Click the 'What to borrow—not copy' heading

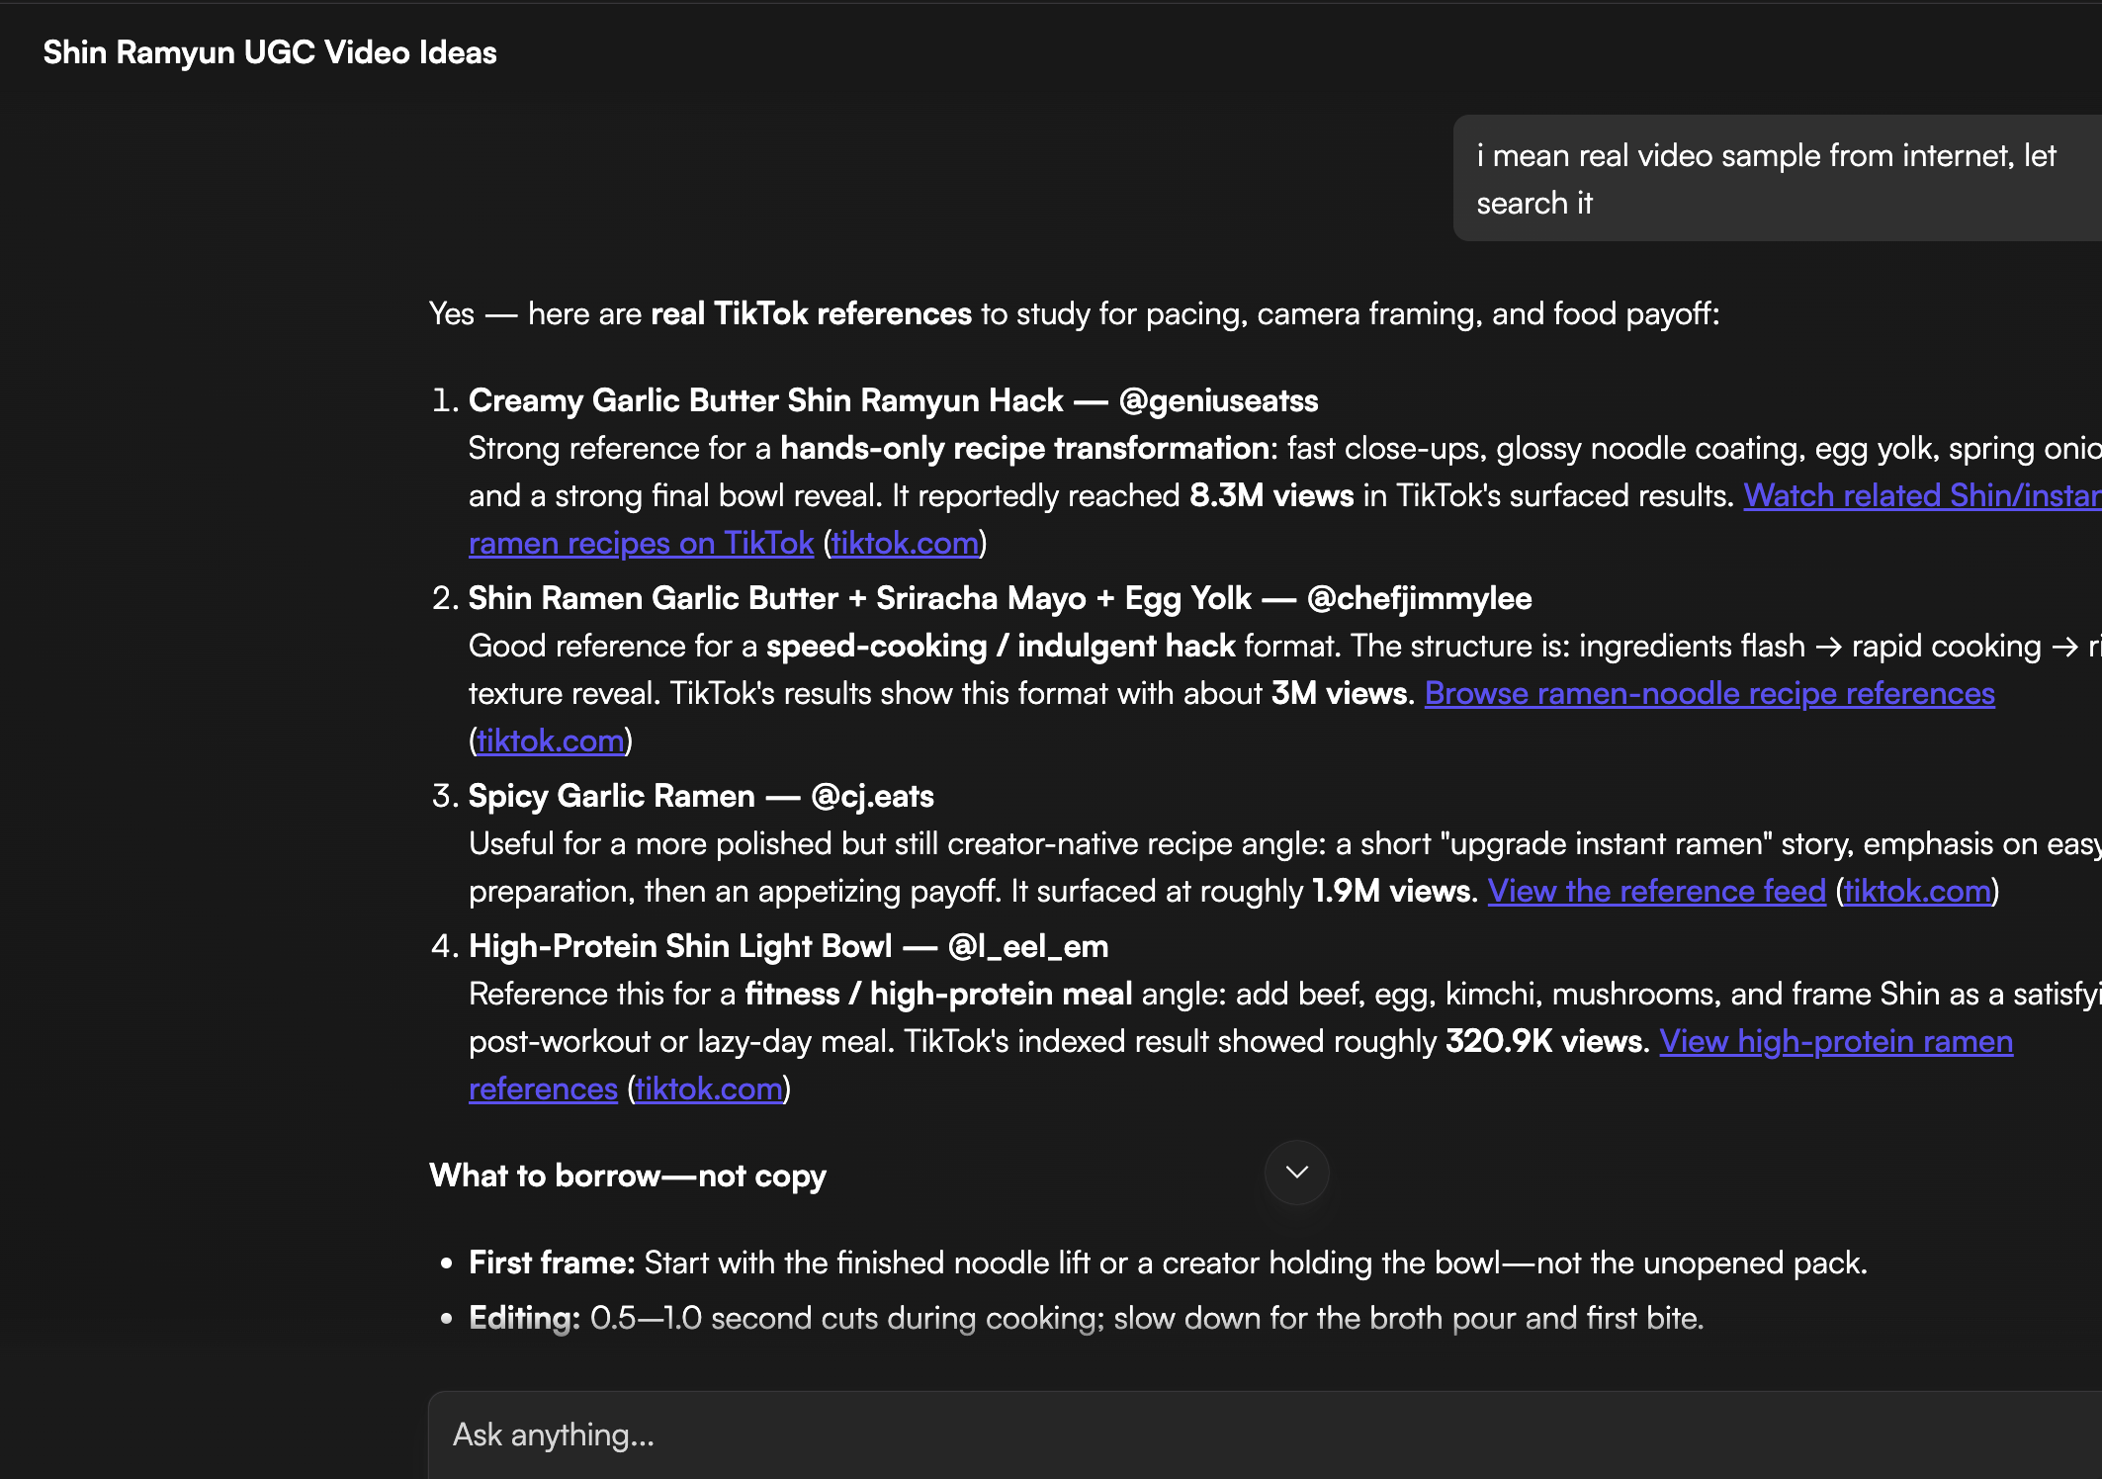click(x=628, y=1175)
